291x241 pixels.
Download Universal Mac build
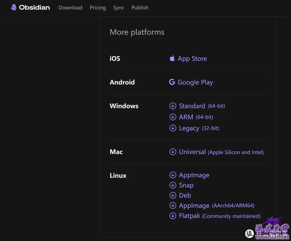click(x=221, y=152)
